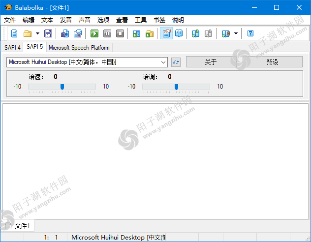311x242 pixels.
Task: Click the Balabolka title bar app icon
Action: coord(8,7)
